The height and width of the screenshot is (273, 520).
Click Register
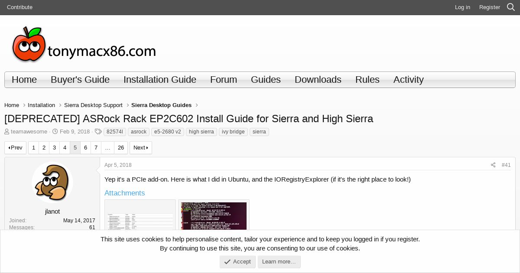[x=490, y=7]
